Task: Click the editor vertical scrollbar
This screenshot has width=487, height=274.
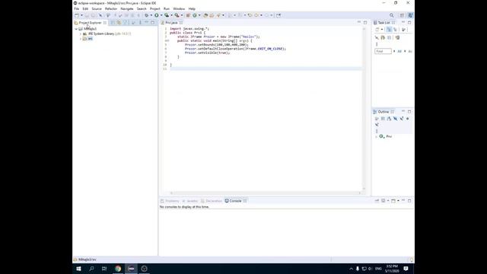Action: coord(364,109)
